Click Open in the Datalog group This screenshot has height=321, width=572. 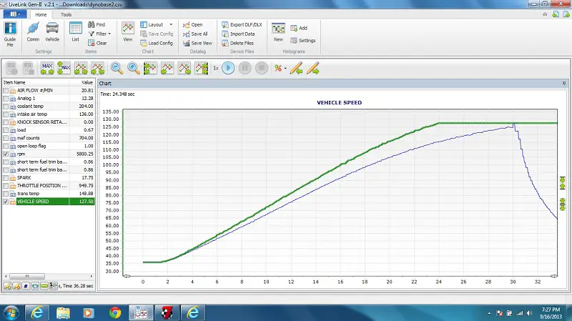192,24
